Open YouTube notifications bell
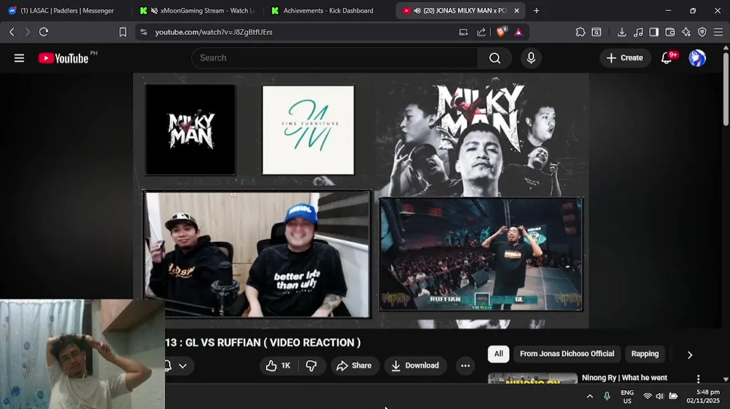 tap(667, 58)
